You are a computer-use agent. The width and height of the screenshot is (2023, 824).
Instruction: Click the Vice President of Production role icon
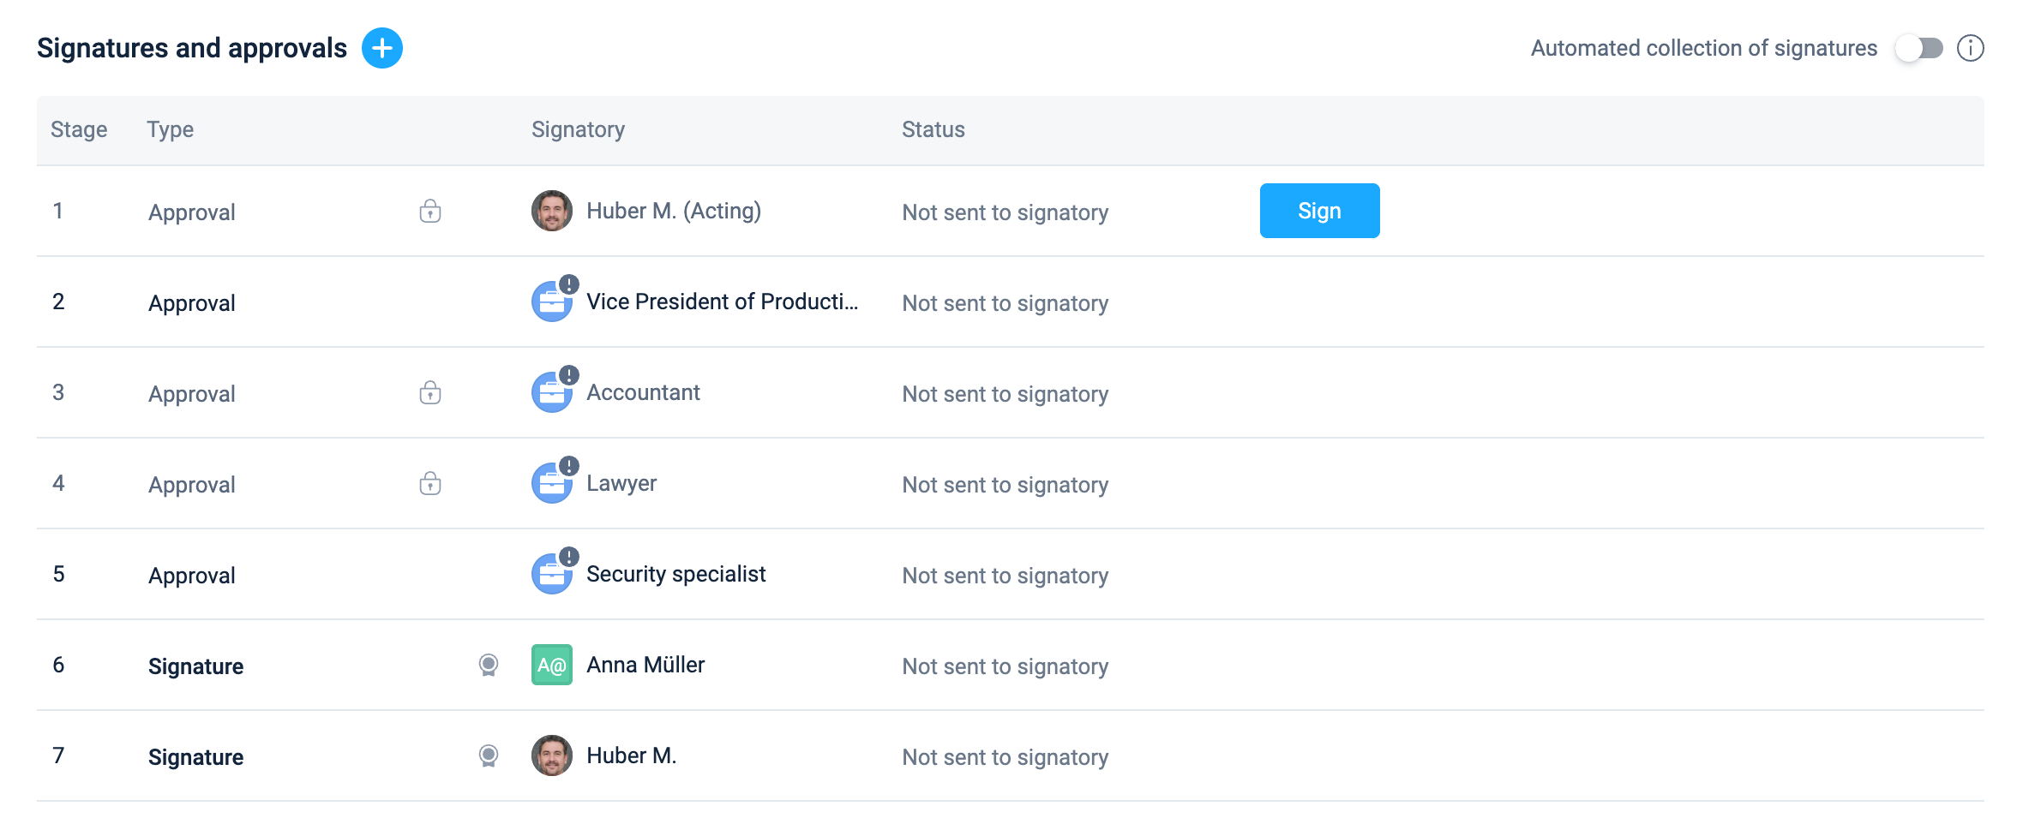tap(552, 302)
